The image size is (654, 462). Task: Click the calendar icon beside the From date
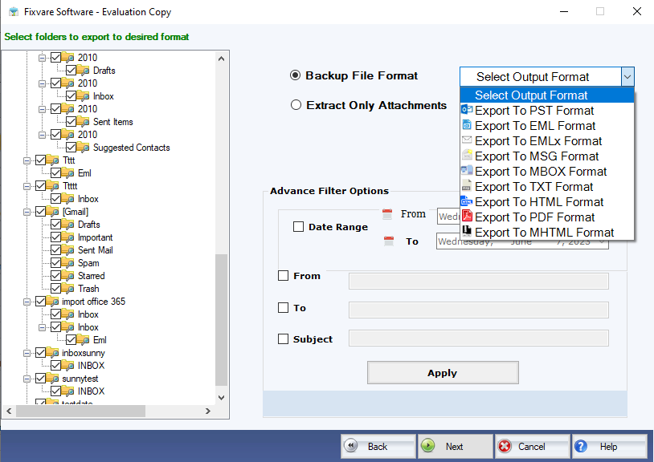[x=390, y=212]
